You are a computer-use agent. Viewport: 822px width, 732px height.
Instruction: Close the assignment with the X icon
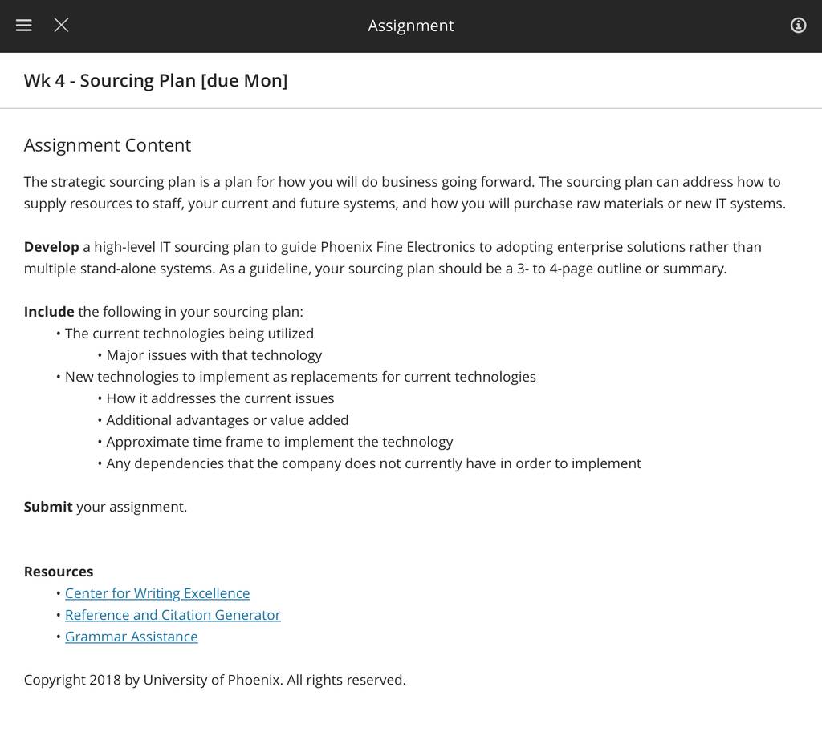61,25
